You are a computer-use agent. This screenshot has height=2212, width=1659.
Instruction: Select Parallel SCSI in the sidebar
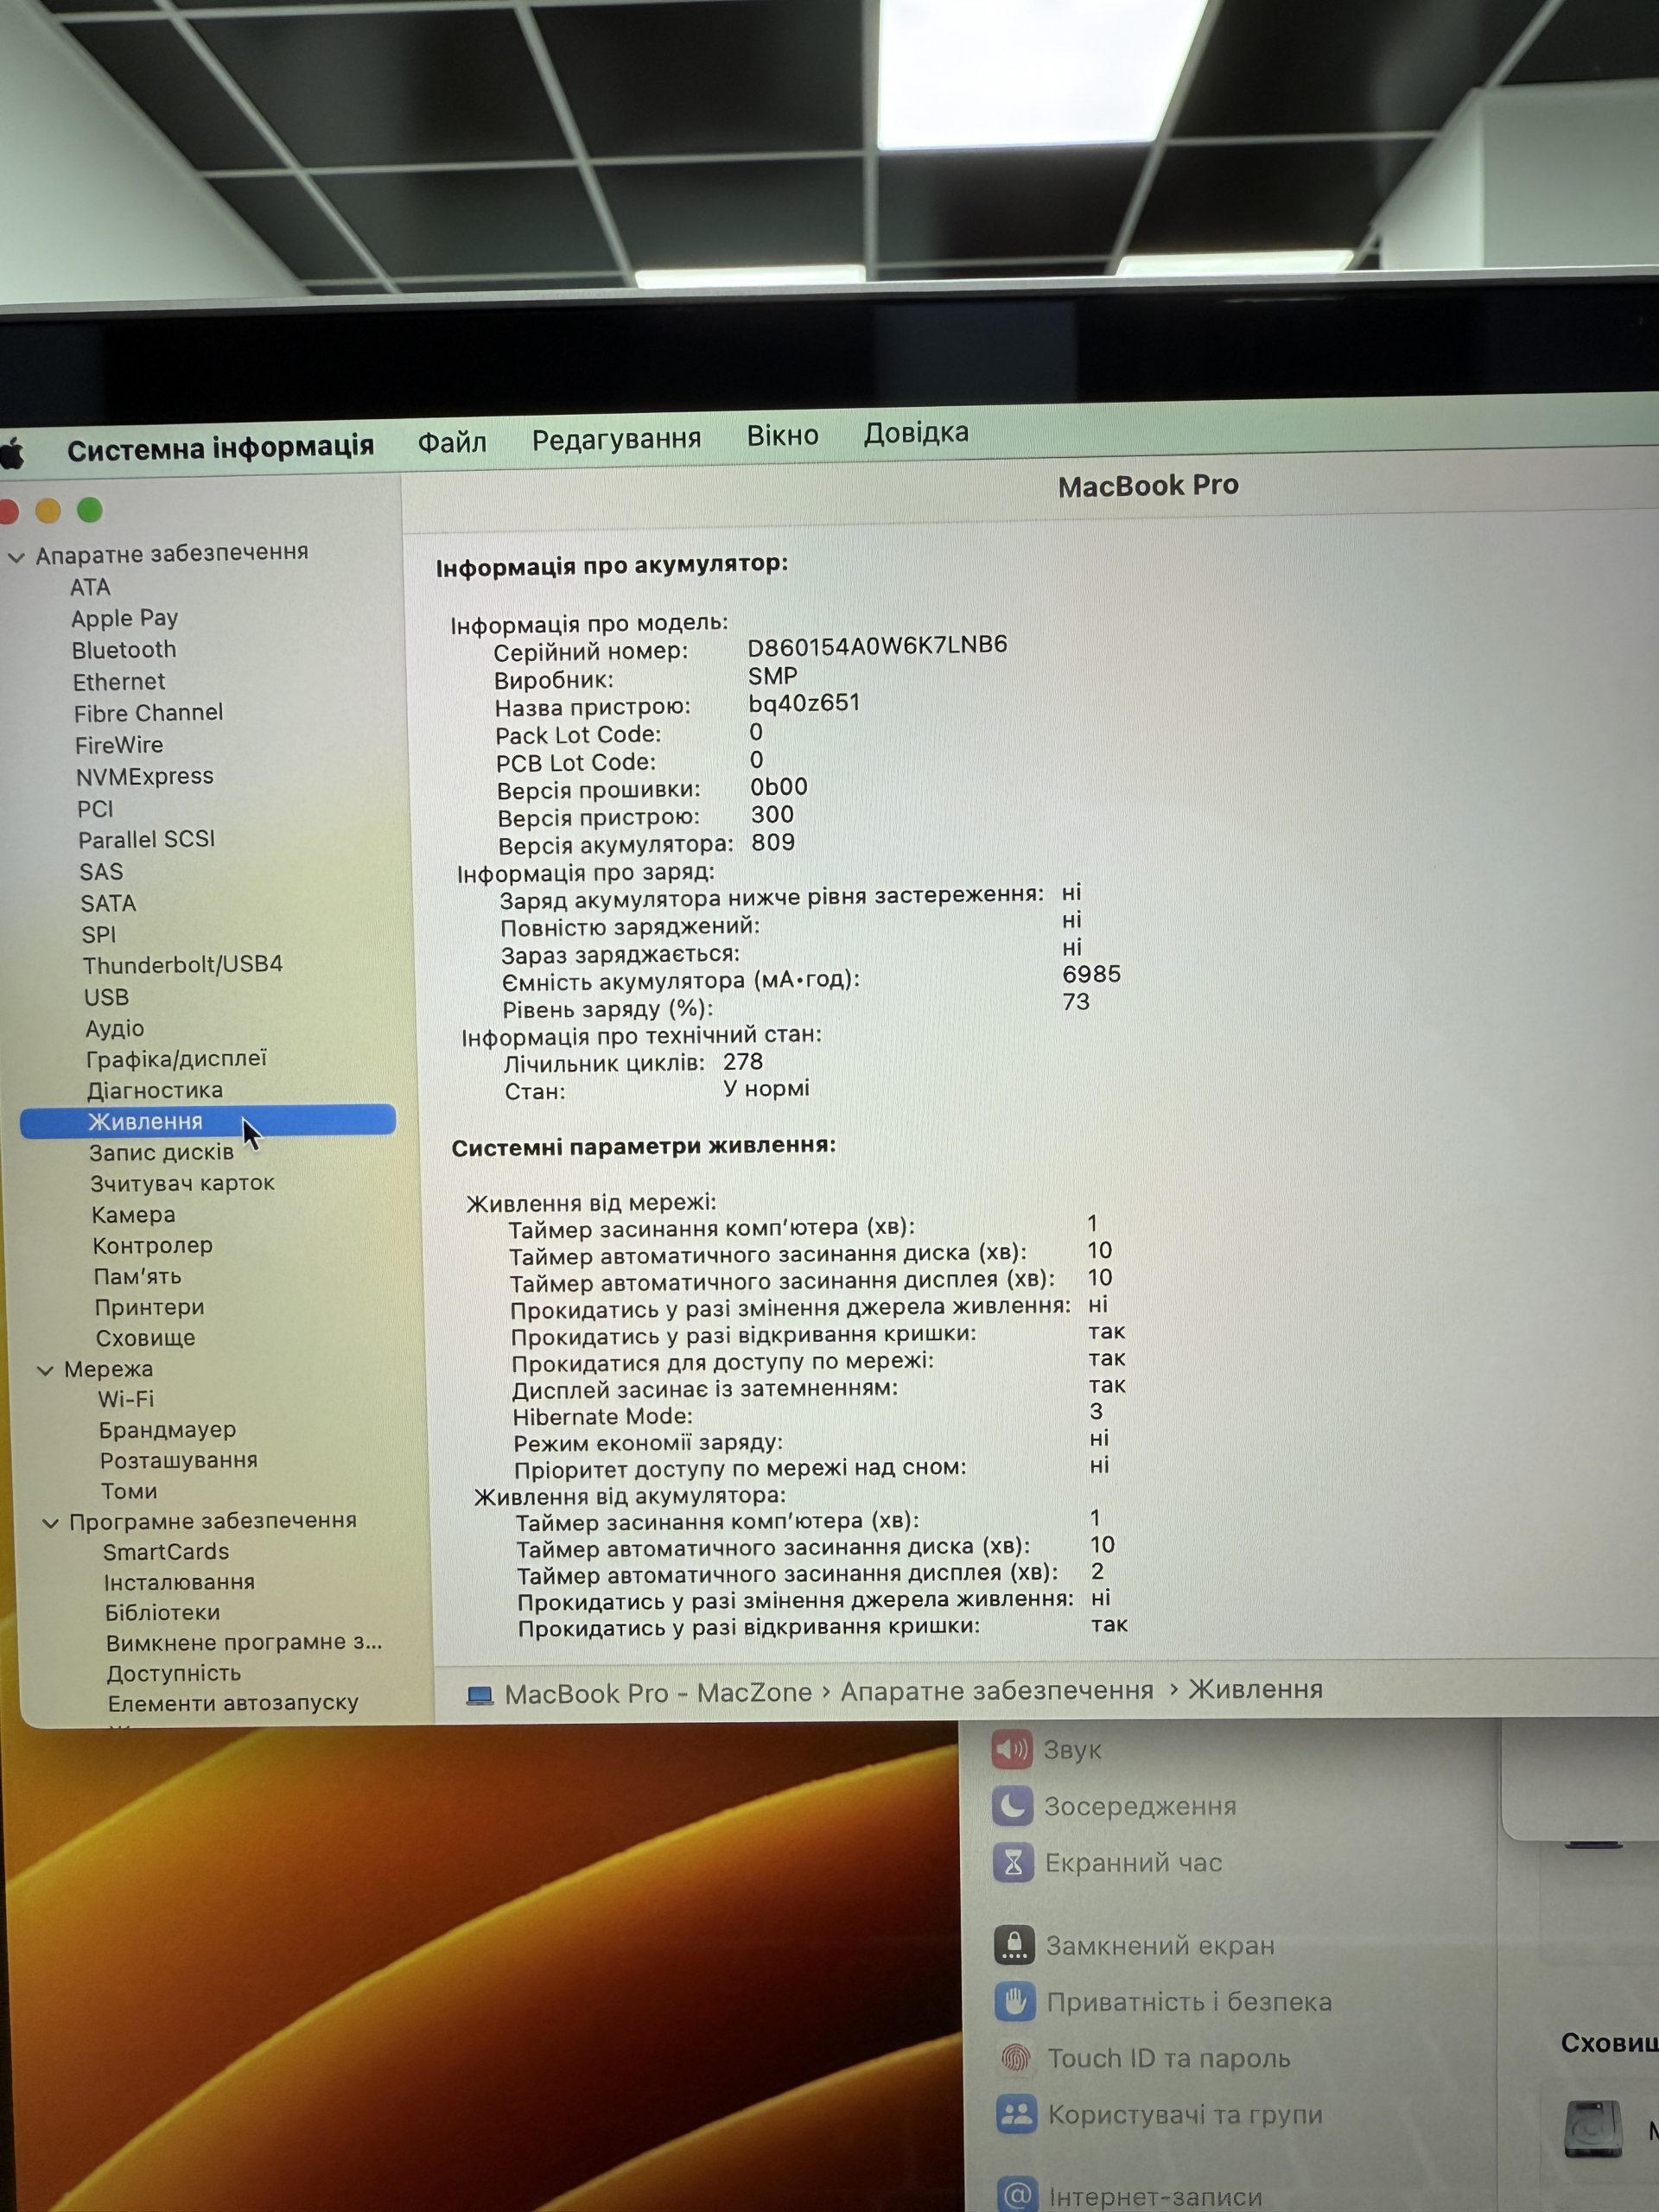[x=147, y=839]
